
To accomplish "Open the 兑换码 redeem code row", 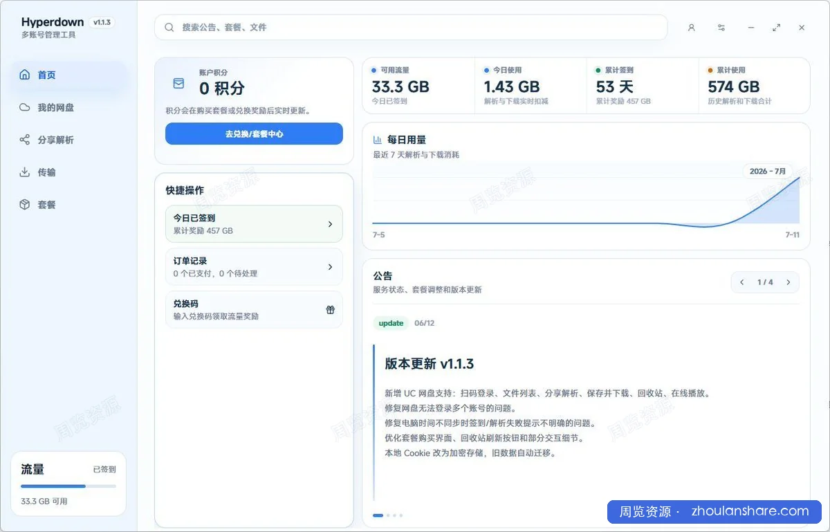I will point(254,309).
